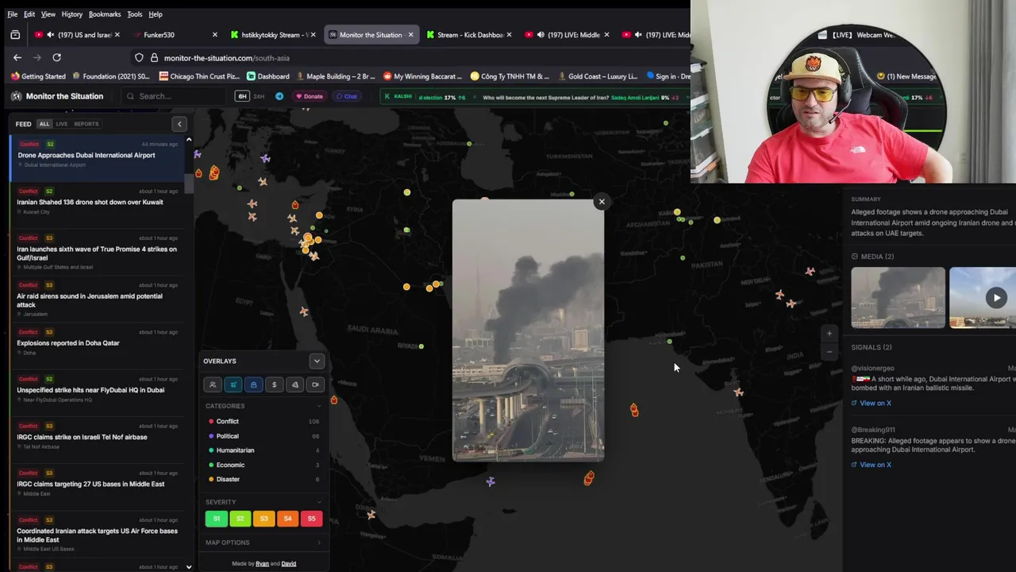
Task: Select the S3 severity swatch
Action: click(264, 519)
